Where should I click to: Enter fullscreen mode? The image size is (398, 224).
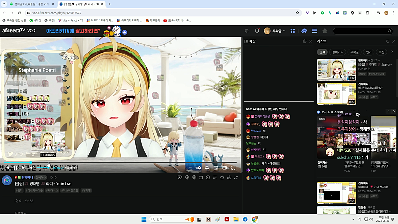(233, 168)
